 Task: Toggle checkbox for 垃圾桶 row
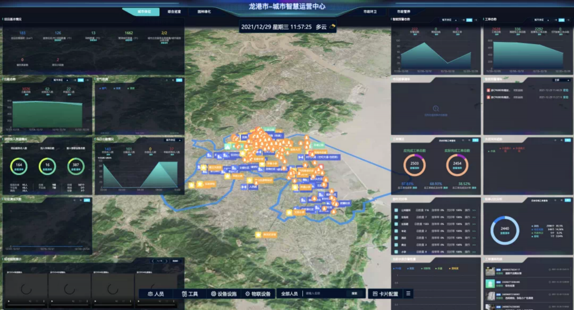pos(396,224)
